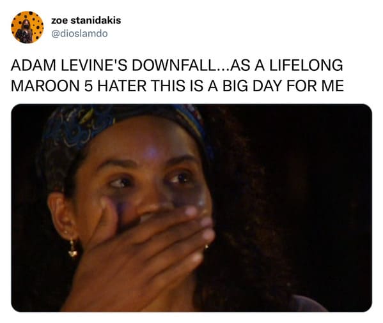
Task: Click the tweet text about Adam Levine
Action: [x=177, y=75]
